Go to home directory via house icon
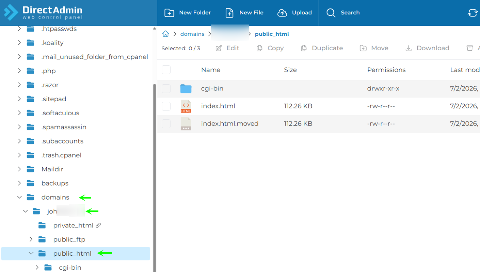Image resolution: width=480 pixels, height=272 pixels. coord(165,34)
